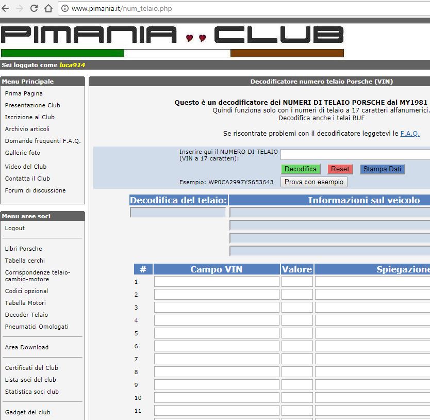Open Certificati del Club
This screenshot has width=430, height=420.
(31, 368)
